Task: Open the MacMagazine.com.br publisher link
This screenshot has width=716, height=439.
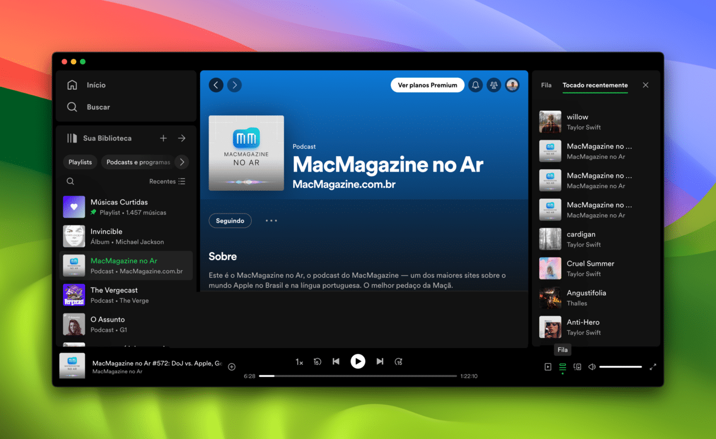Action: 344,185
